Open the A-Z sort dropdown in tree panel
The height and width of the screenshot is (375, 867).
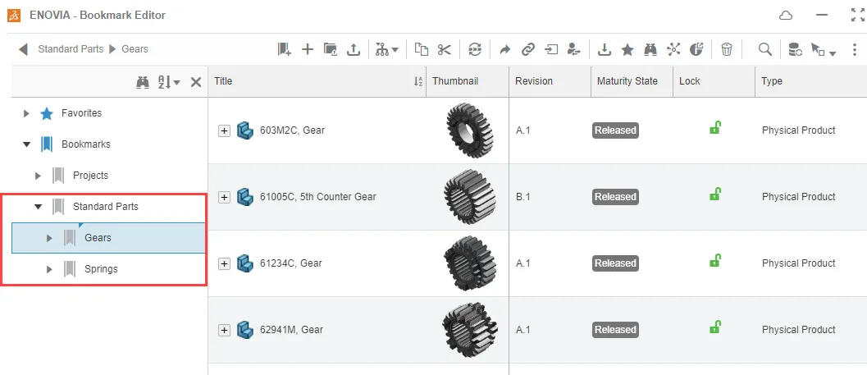tap(169, 82)
